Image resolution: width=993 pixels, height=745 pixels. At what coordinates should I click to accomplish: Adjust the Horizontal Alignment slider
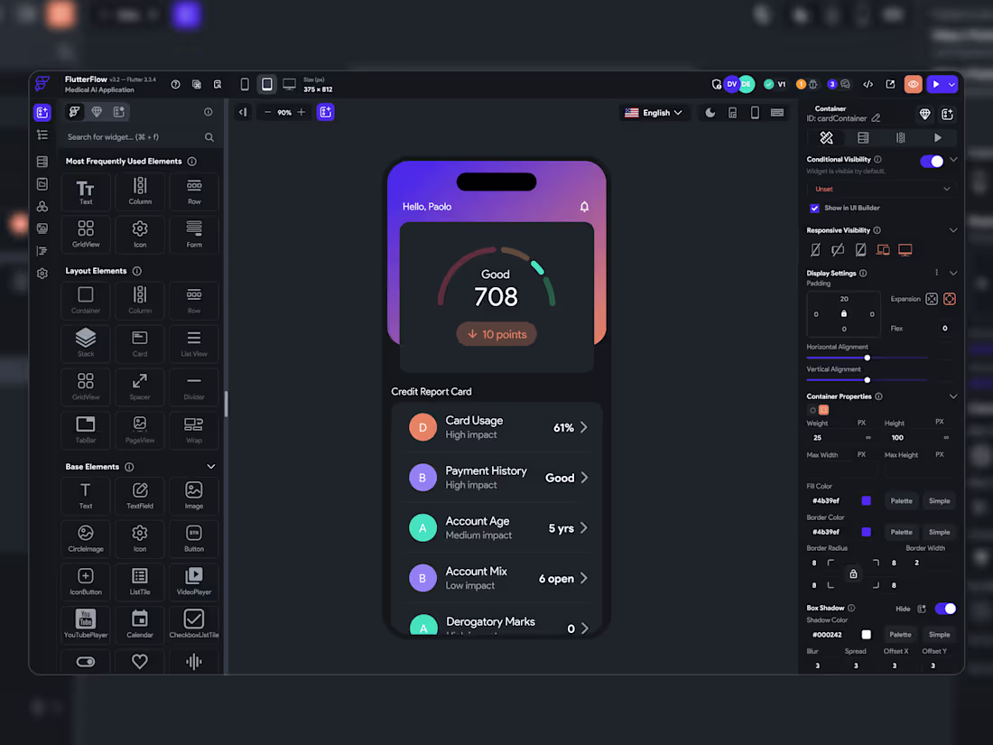pos(867,358)
